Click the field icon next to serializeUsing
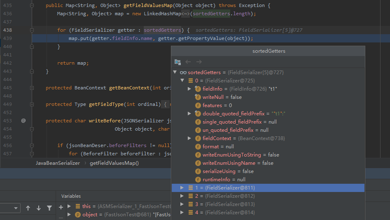This screenshot has height=220, width=390. tap(198, 171)
